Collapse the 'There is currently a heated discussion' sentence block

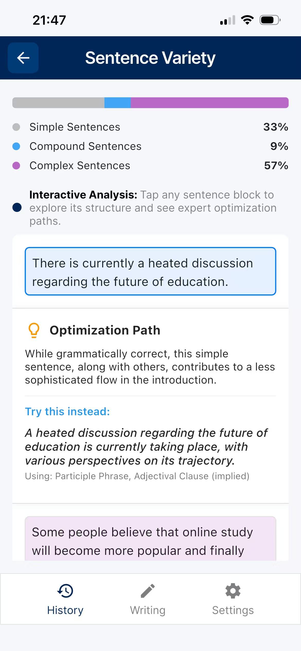click(150, 272)
